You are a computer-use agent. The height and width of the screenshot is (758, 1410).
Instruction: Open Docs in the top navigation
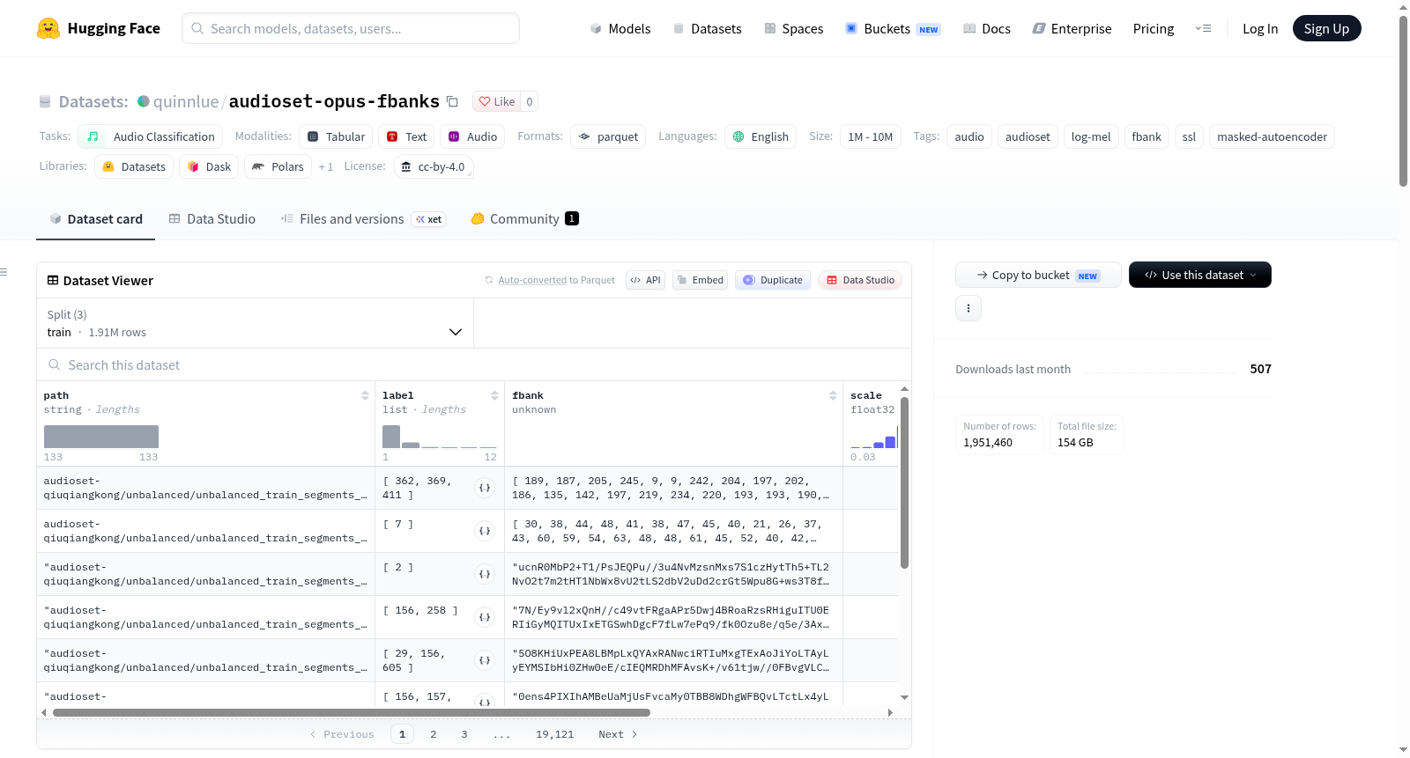click(987, 28)
